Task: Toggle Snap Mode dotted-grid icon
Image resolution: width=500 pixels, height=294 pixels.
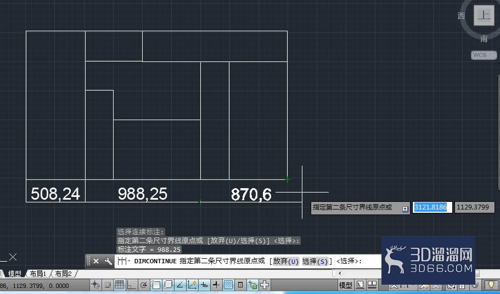Action: 108,285
